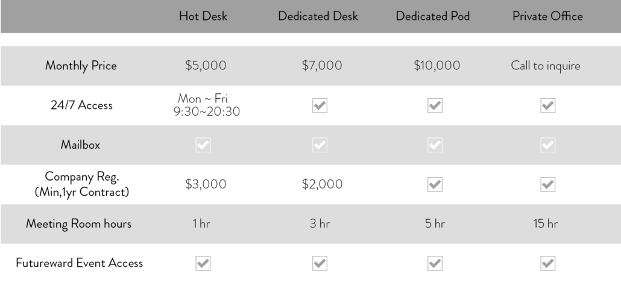
Task: Toggle Mailbox checkbox for Dedicated Desk
Action: (x=320, y=145)
